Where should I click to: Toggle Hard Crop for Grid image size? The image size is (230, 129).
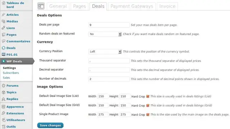pyautogui.click(x=148, y=105)
